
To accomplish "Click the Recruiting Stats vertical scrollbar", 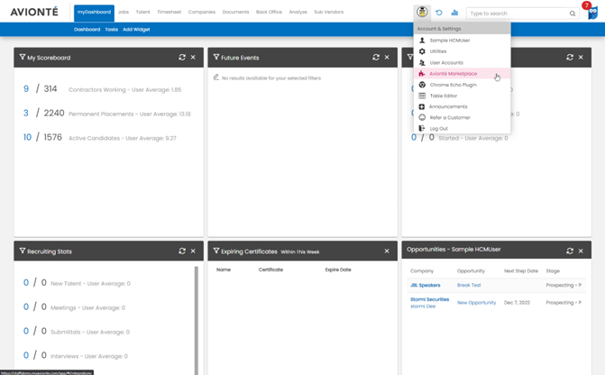I will (197, 320).
